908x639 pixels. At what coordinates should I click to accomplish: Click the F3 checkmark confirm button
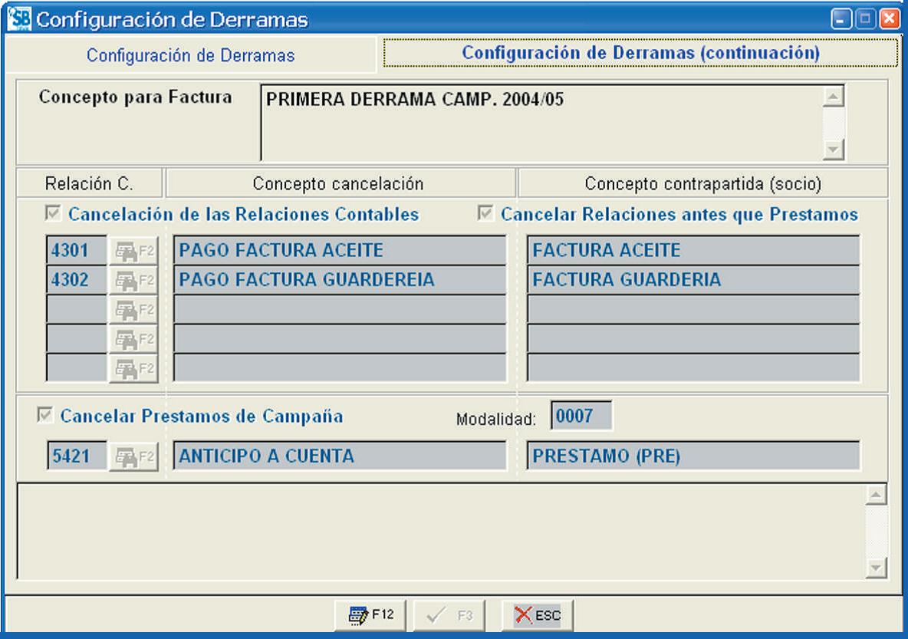[x=449, y=614]
